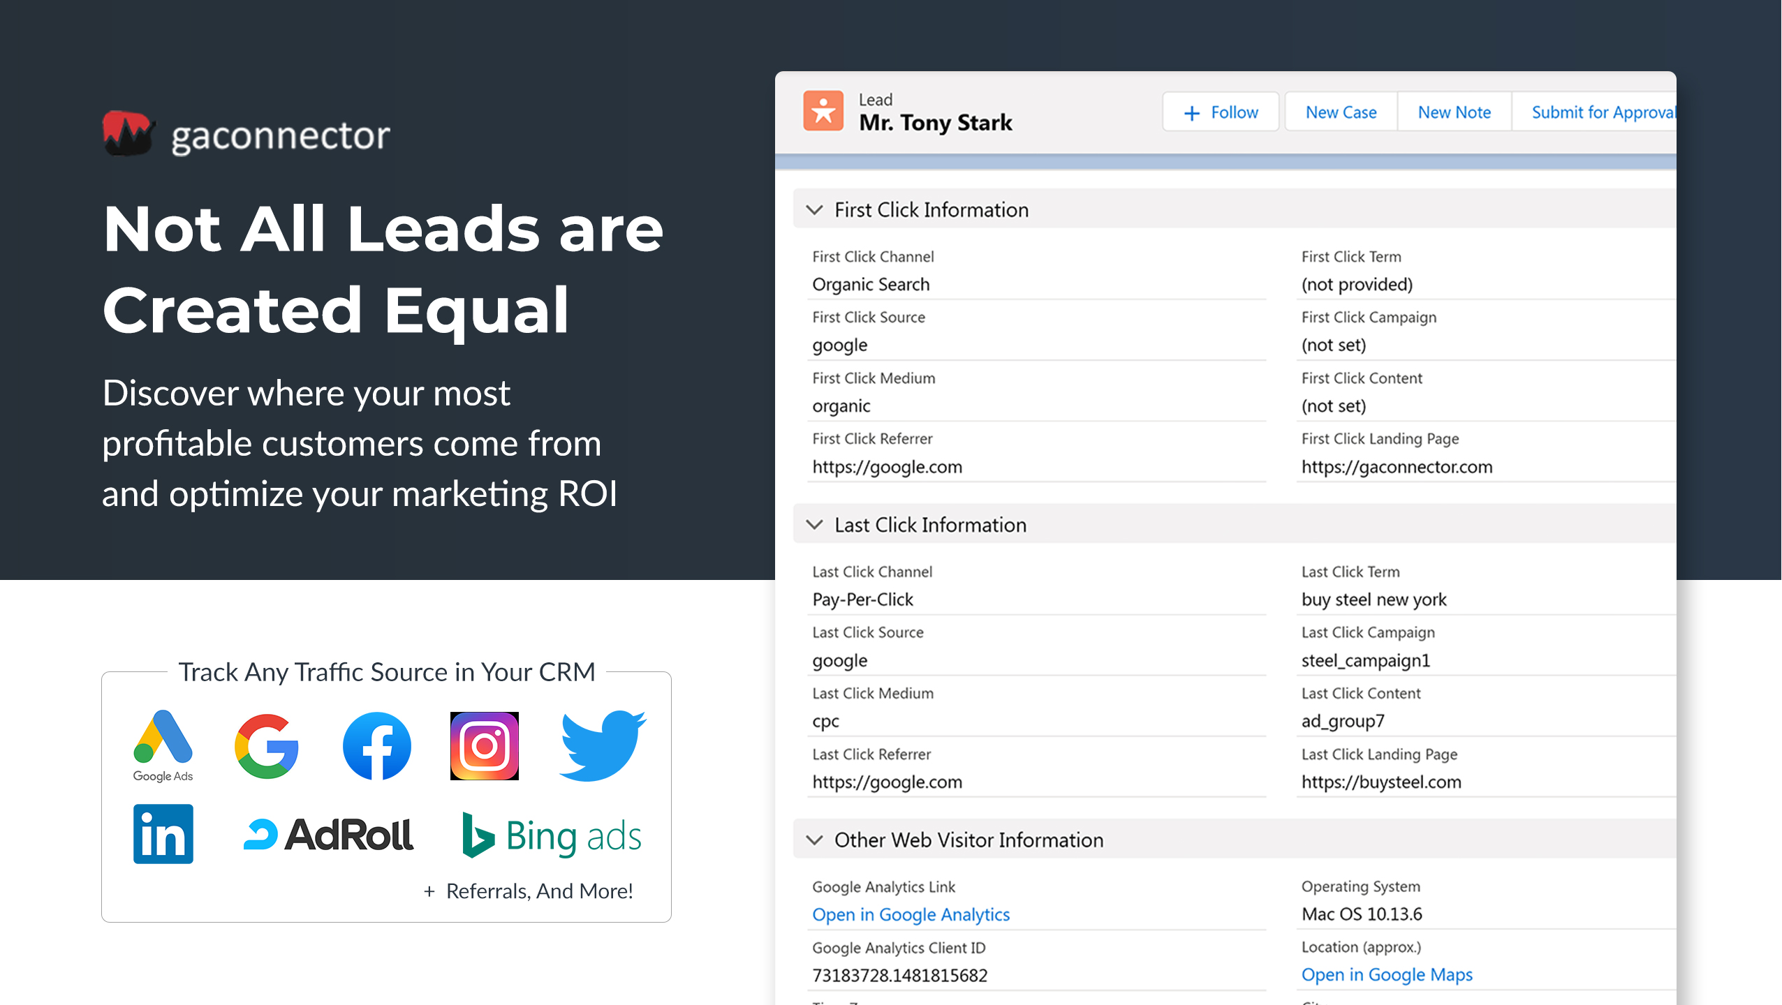1782x1005 pixels.
Task: Click the Last Click Landing Page value
Action: 1381,782
